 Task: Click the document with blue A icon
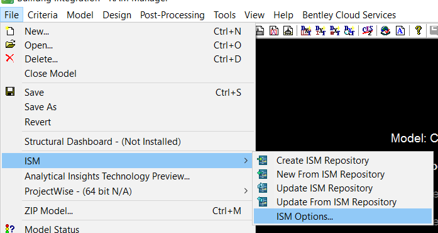point(400,30)
